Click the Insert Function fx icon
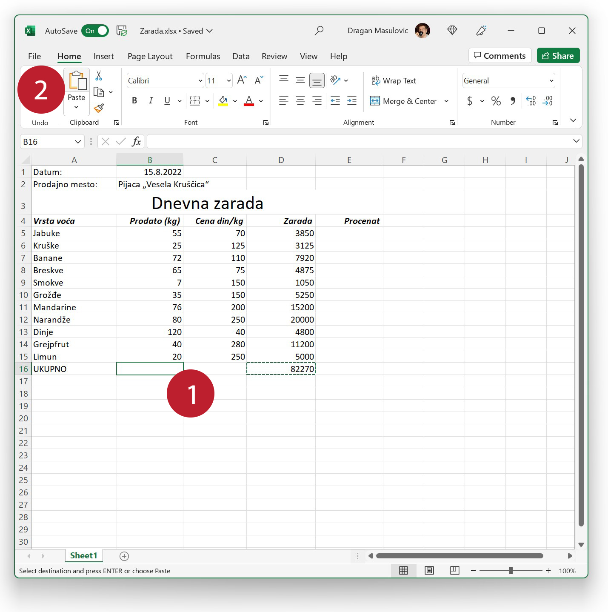The width and height of the screenshot is (608, 612). pos(136,142)
